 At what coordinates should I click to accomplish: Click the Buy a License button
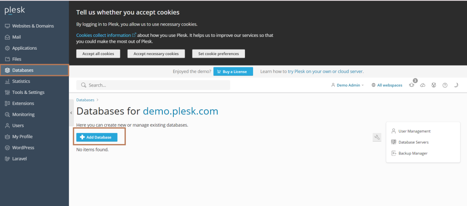coord(233,72)
